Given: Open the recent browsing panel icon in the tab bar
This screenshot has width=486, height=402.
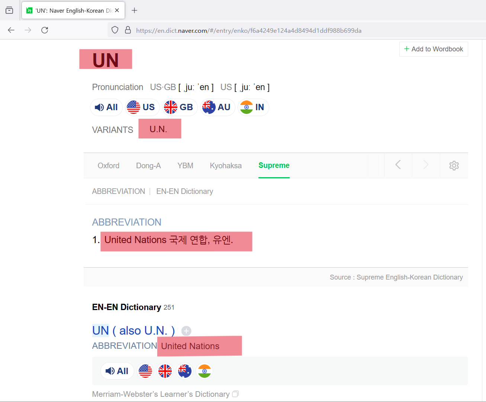Looking at the screenshot, I should [x=9, y=10].
